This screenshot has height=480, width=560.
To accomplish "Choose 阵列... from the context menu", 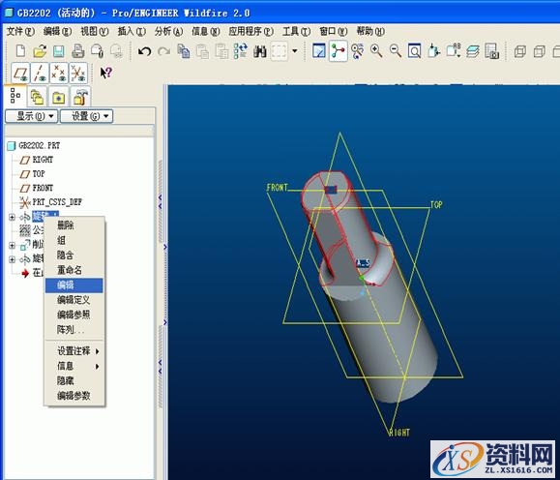I will pos(74,330).
